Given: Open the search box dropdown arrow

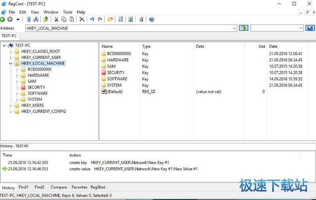Looking at the screenshot, I should 301,28.
